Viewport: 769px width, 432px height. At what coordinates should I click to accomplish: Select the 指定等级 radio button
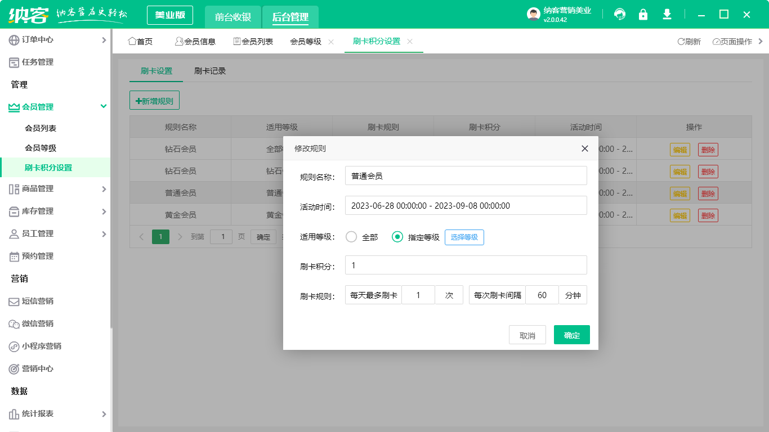coord(397,237)
